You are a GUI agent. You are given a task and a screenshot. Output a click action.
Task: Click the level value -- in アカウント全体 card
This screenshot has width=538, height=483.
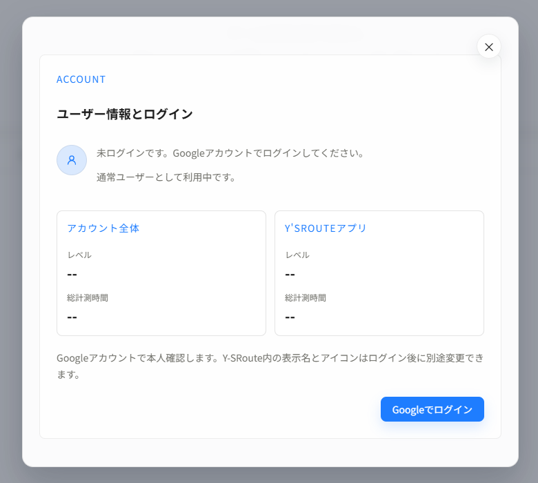72,275
